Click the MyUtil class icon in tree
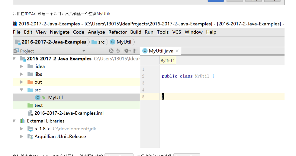 point(37,97)
